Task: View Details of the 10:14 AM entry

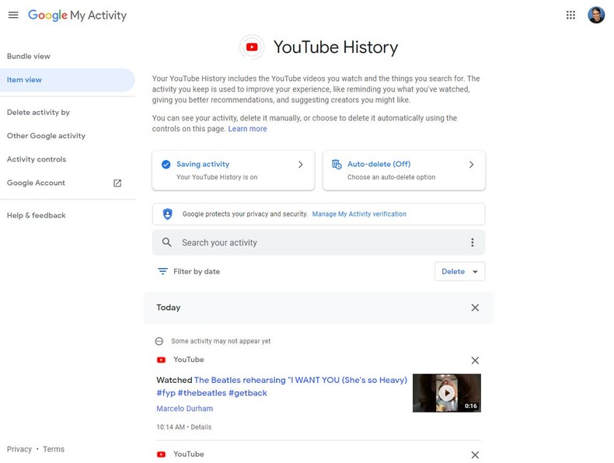Action: pos(201,427)
